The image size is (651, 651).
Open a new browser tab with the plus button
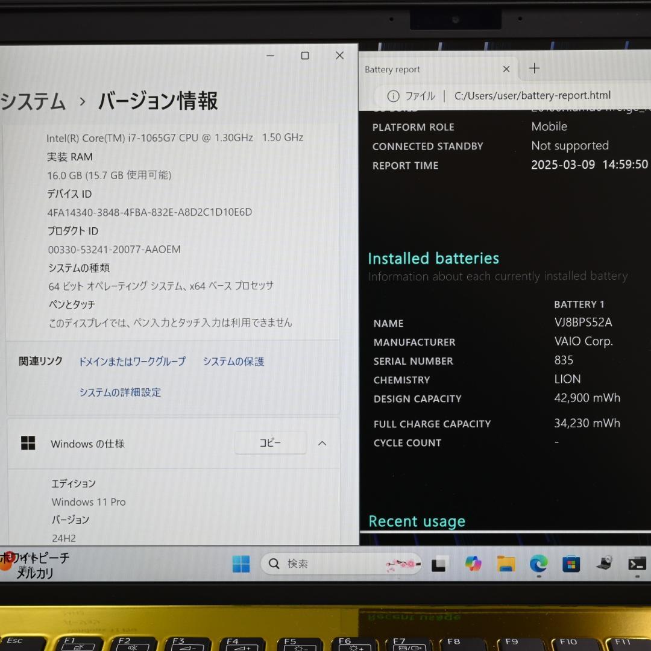pos(533,68)
